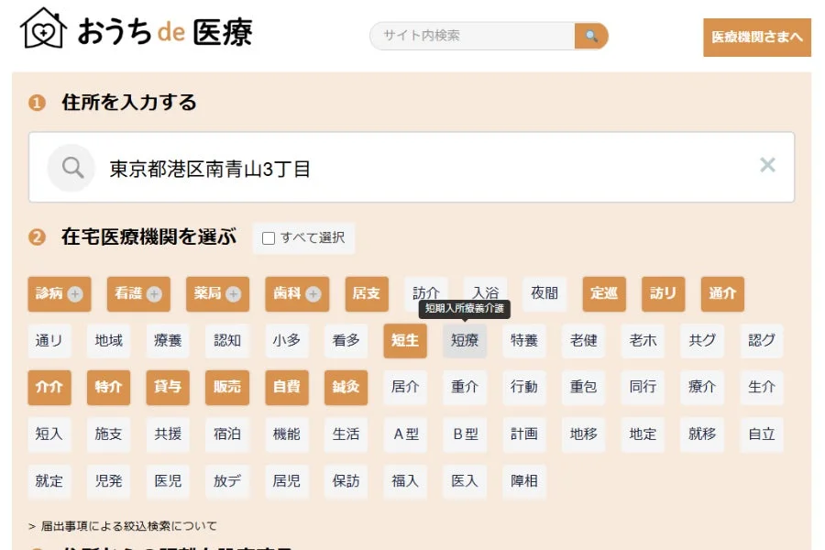This screenshot has height=550, width=825.
Task: Select the 地域 tag
Action: [108, 340]
